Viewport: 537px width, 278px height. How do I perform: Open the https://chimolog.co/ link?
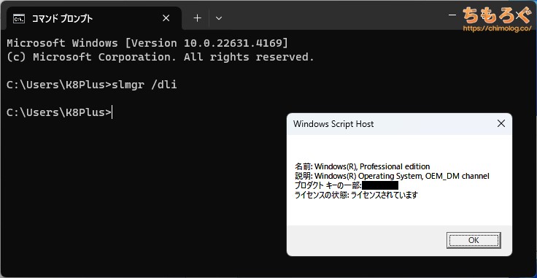coord(498,28)
